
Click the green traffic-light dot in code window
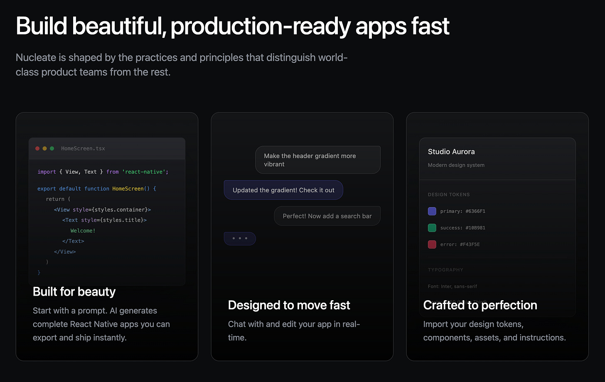click(52, 148)
